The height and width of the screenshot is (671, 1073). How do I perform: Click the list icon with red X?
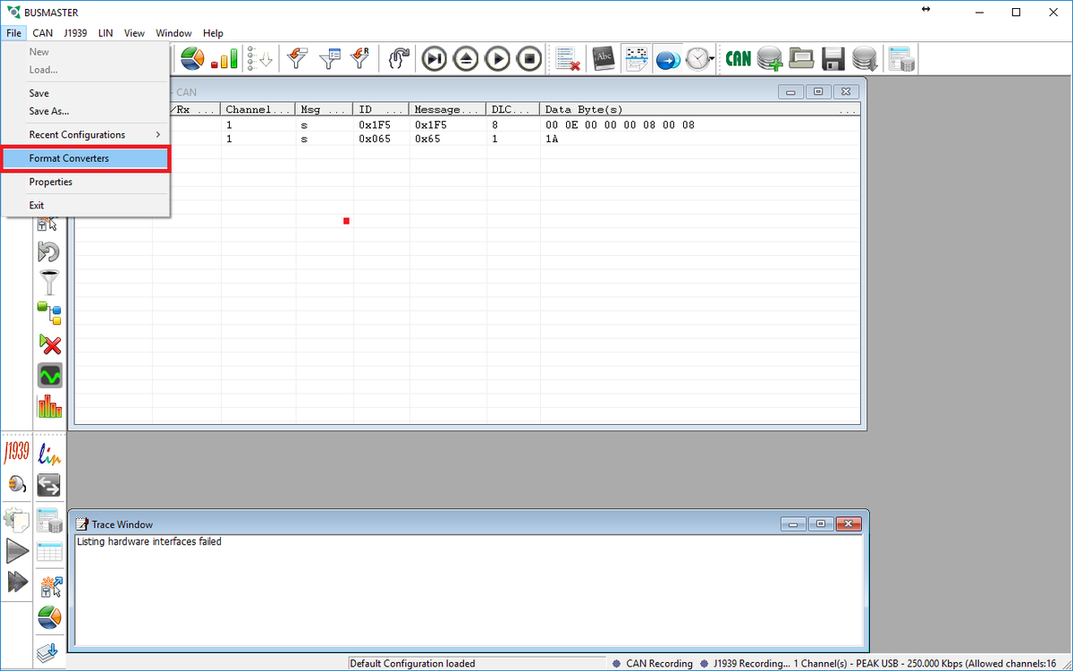pyautogui.click(x=568, y=59)
